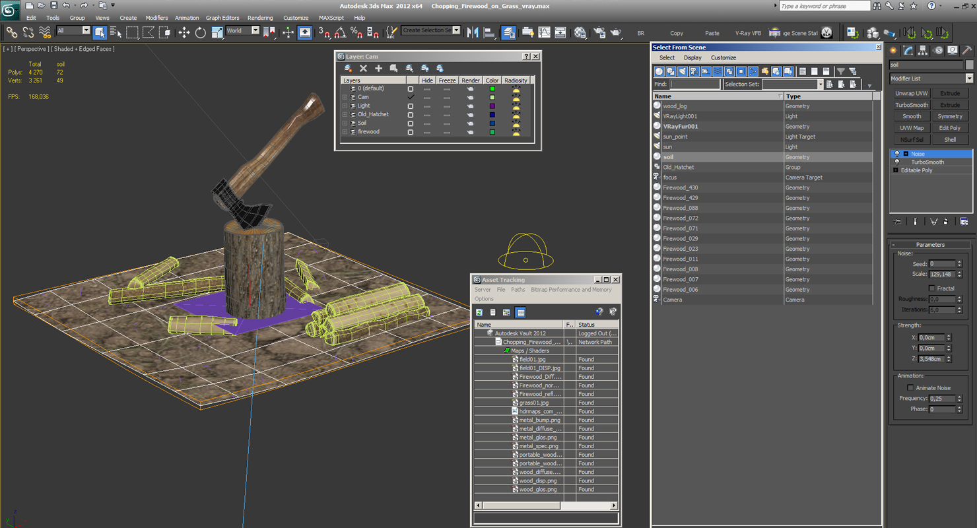Toggle Noise modifier lightbulb visibility
977x528 pixels.
(x=896, y=154)
